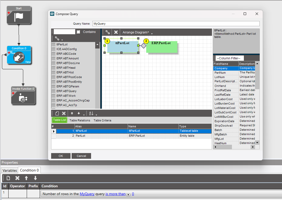Click new row icon in table list toolbar

(x=57, y=113)
